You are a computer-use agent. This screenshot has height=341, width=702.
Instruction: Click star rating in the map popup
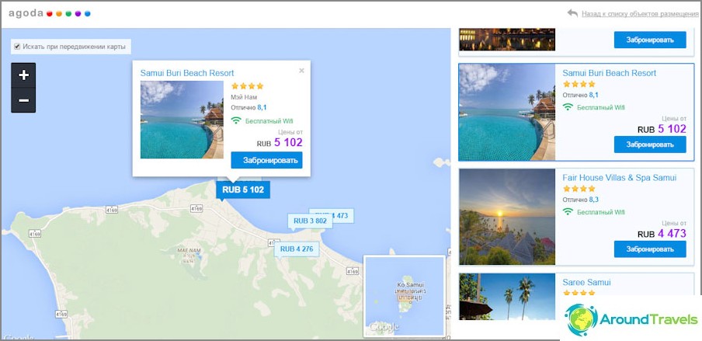tap(247, 86)
